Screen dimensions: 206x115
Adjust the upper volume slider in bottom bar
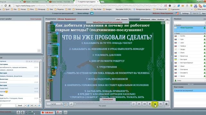click(x=32, y=111)
